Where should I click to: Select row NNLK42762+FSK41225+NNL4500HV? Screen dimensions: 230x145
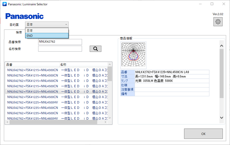[x=32, y=102]
